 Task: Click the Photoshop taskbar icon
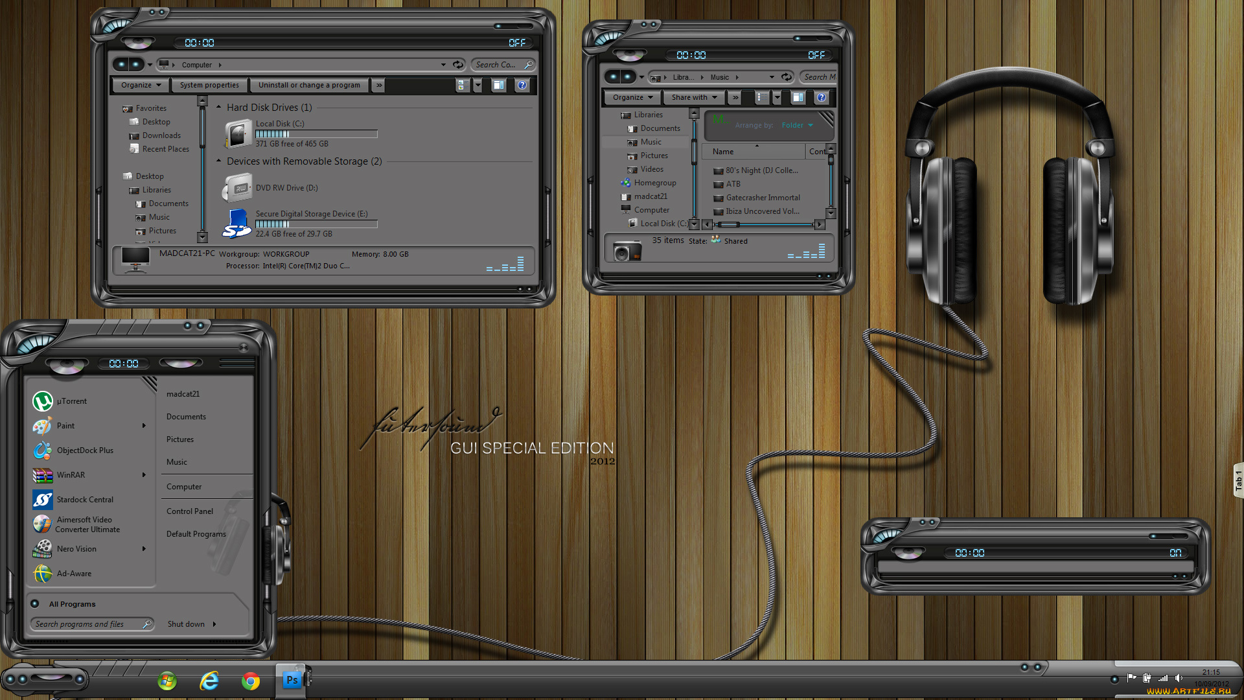[x=292, y=680]
